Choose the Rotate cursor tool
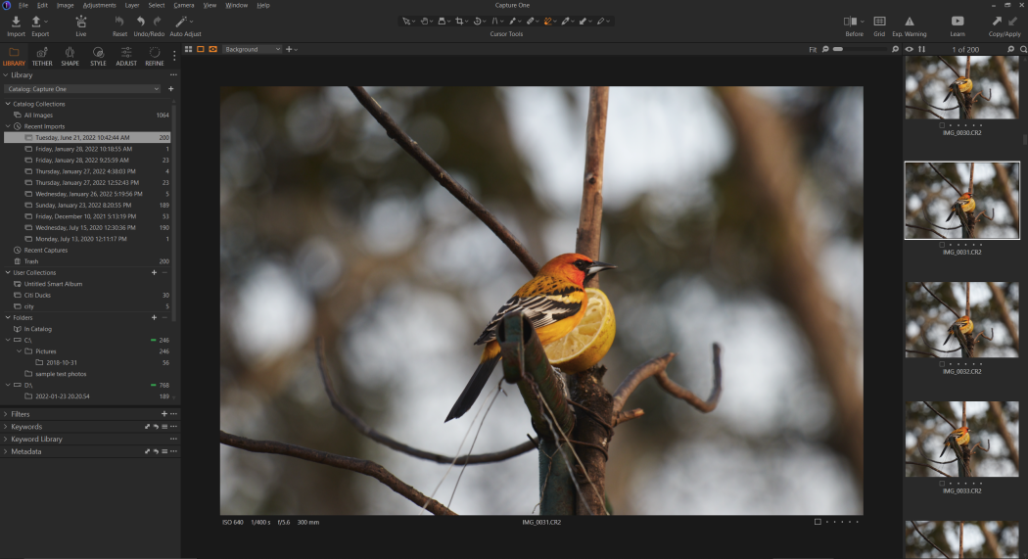This screenshot has height=559, width=1028. click(x=478, y=21)
